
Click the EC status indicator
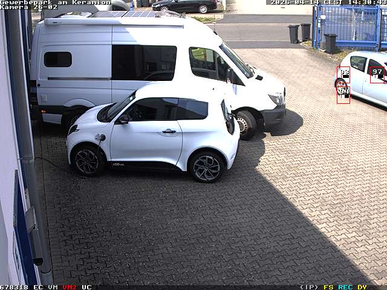pyautogui.click(x=38, y=287)
